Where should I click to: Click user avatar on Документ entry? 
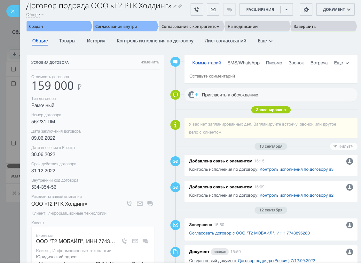coord(349,252)
